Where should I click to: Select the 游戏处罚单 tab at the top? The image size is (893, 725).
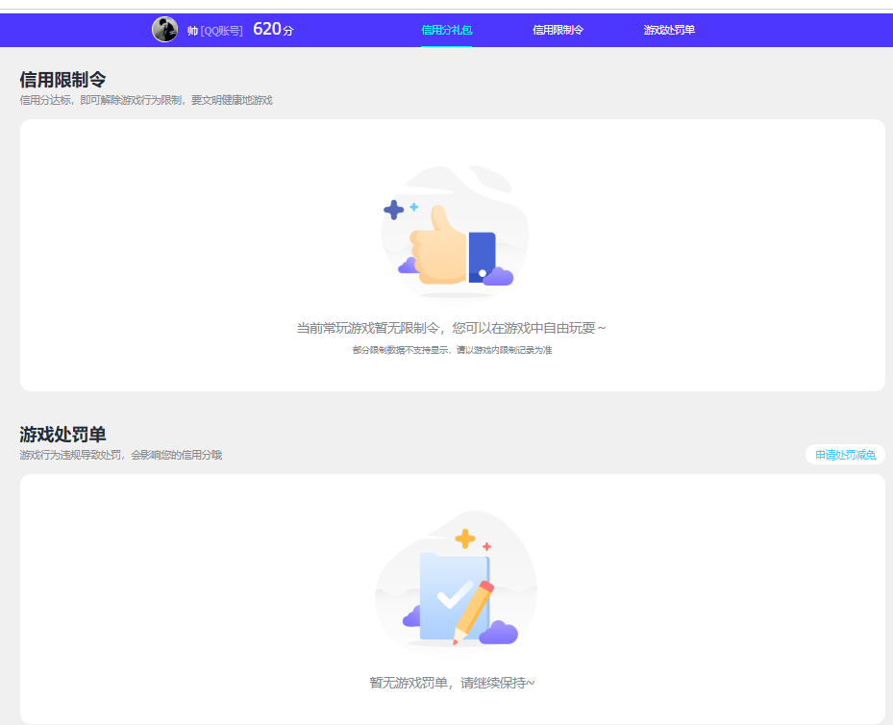670,30
